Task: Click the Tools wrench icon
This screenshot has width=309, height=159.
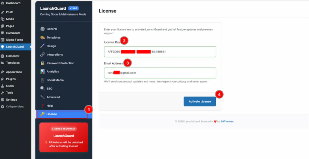Action: (2, 93)
